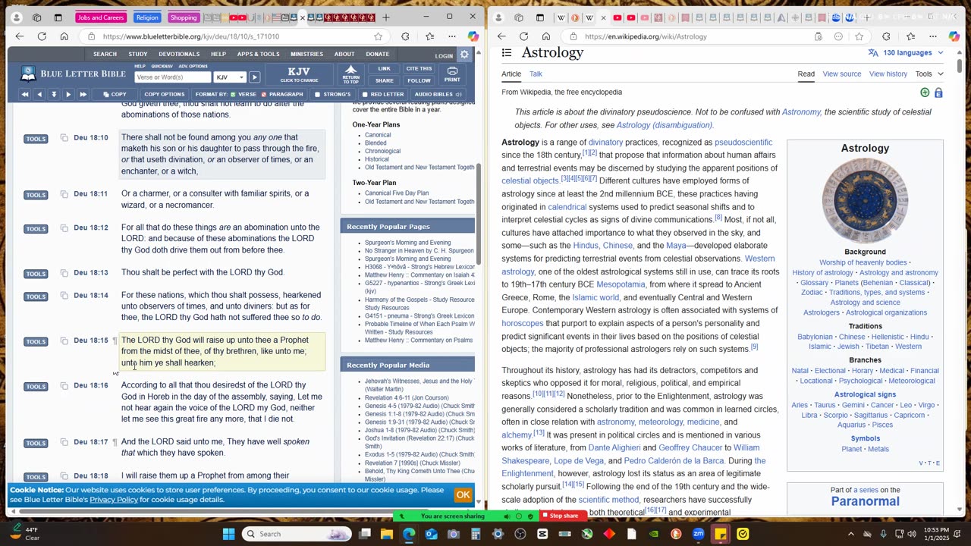The width and height of the screenshot is (971, 546).
Task: Open STUDY menu
Action: 138,54
